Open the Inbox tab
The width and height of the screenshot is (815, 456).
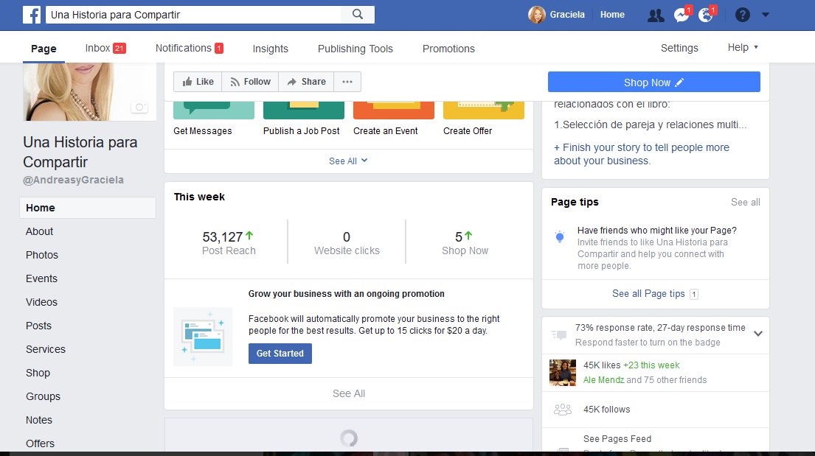[x=105, y=49]
